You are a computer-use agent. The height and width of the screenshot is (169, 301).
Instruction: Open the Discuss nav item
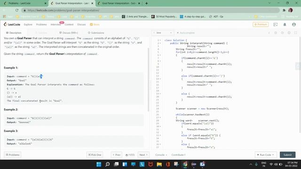[x=81, y=24]
